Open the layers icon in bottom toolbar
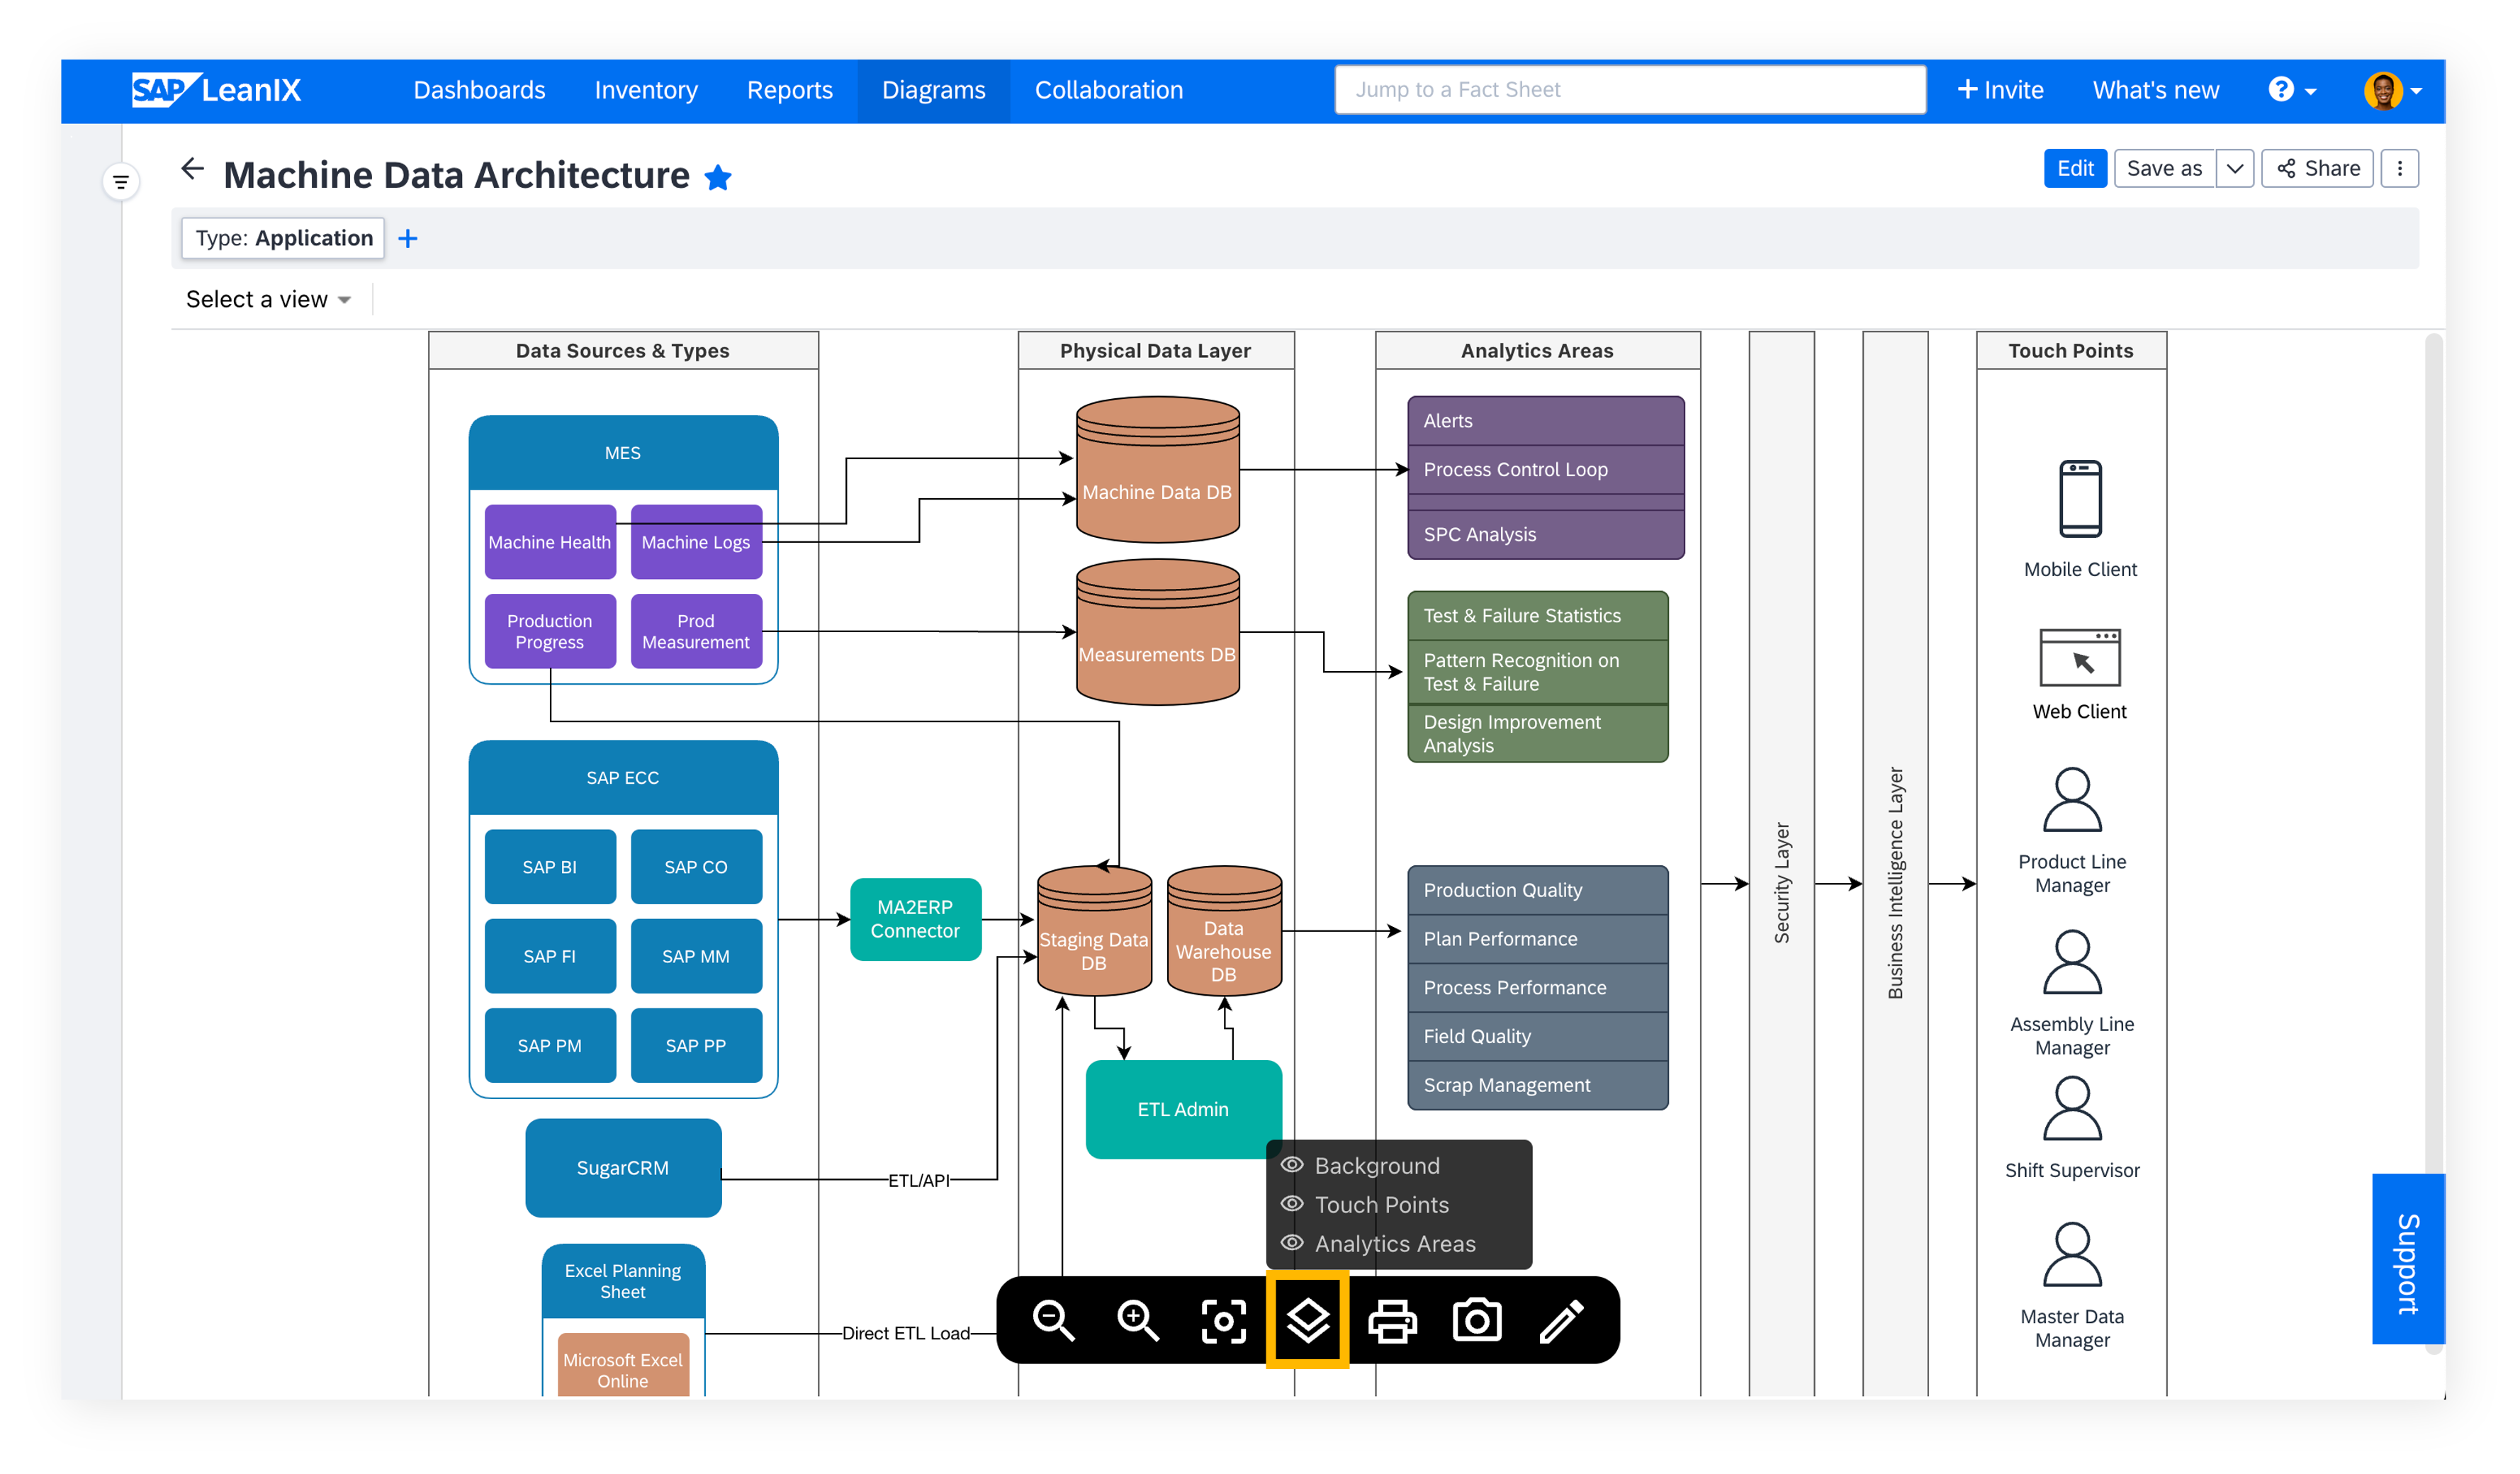The height and width of the screenshot is (1474, 2520). 1307,1320
